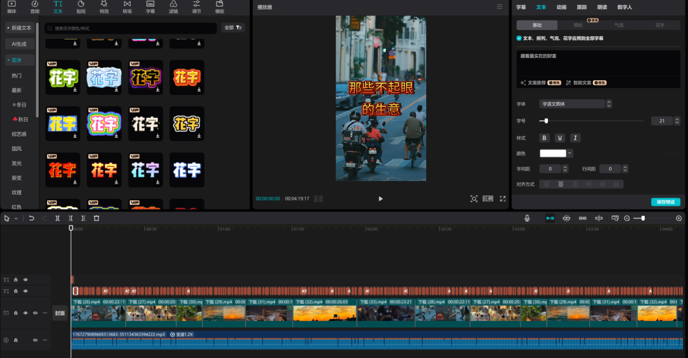Open the 贴纸 (stickers) panel icon
The image size is (688, 358).
81,7
